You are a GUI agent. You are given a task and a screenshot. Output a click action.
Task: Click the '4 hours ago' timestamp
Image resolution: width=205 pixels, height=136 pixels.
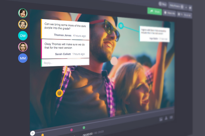click(x=80, y=36)
